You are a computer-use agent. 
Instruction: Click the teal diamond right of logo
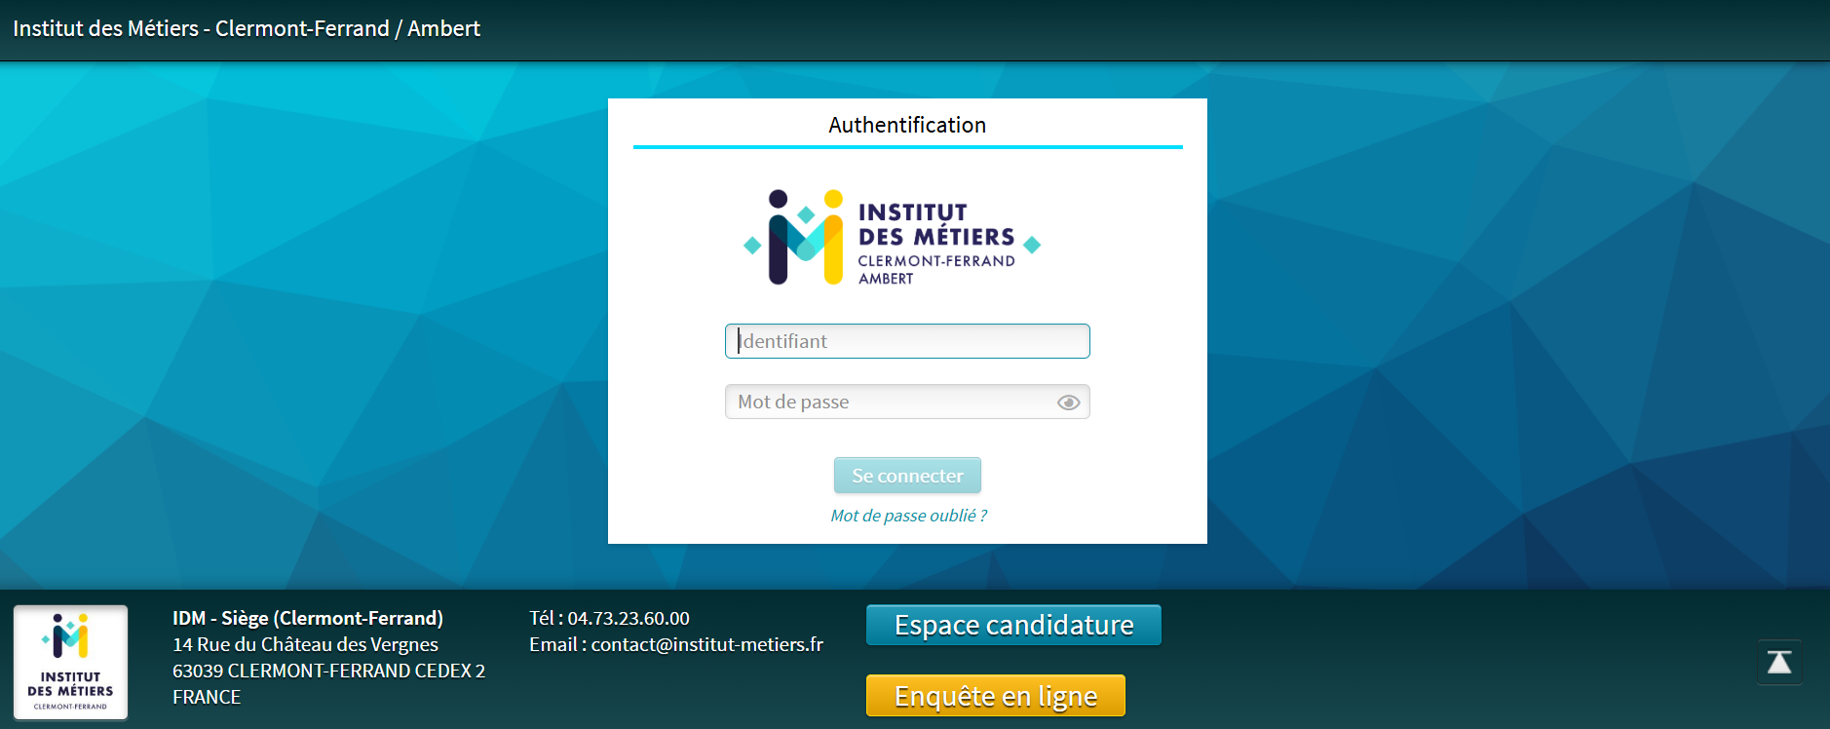pos(1032,245)
